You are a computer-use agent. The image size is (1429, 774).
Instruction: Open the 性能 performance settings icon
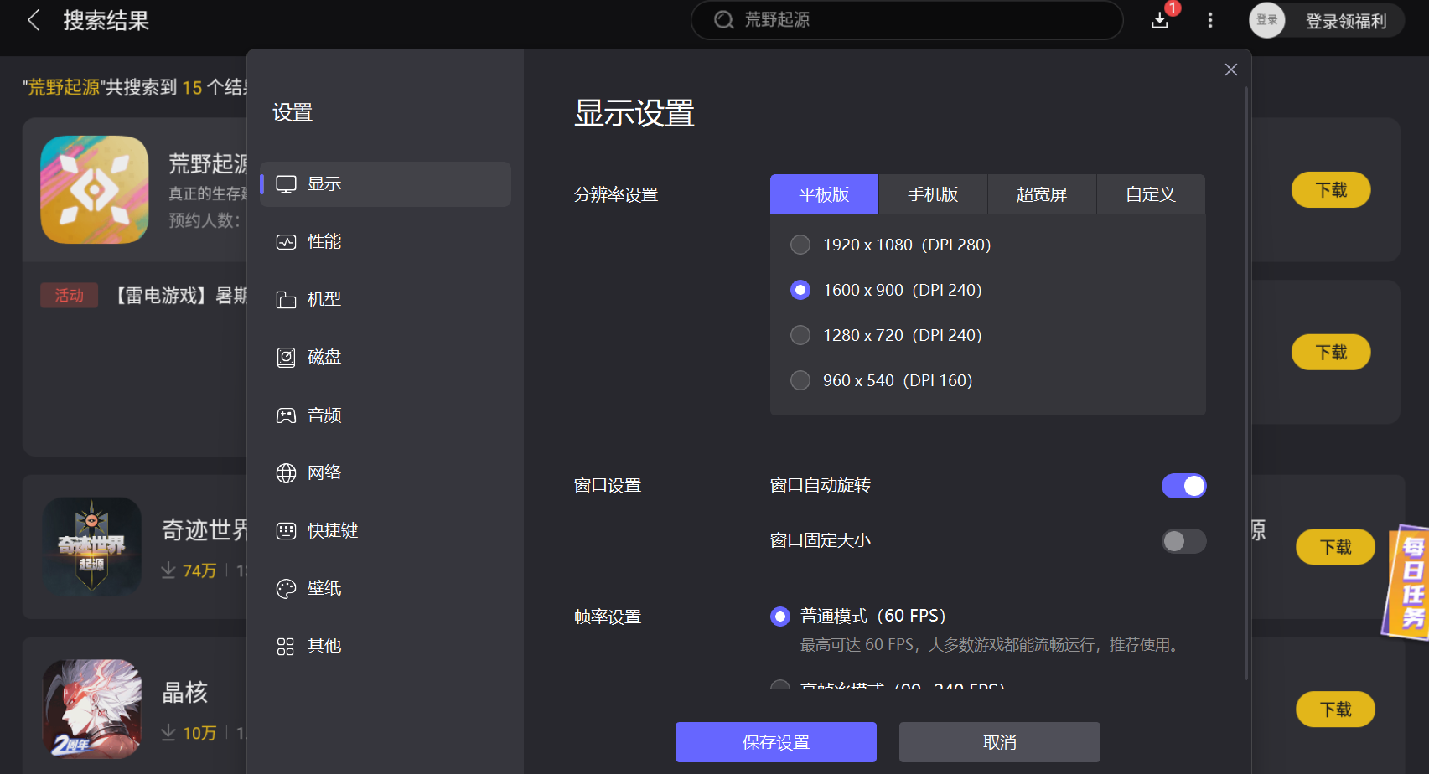point(286,242)
